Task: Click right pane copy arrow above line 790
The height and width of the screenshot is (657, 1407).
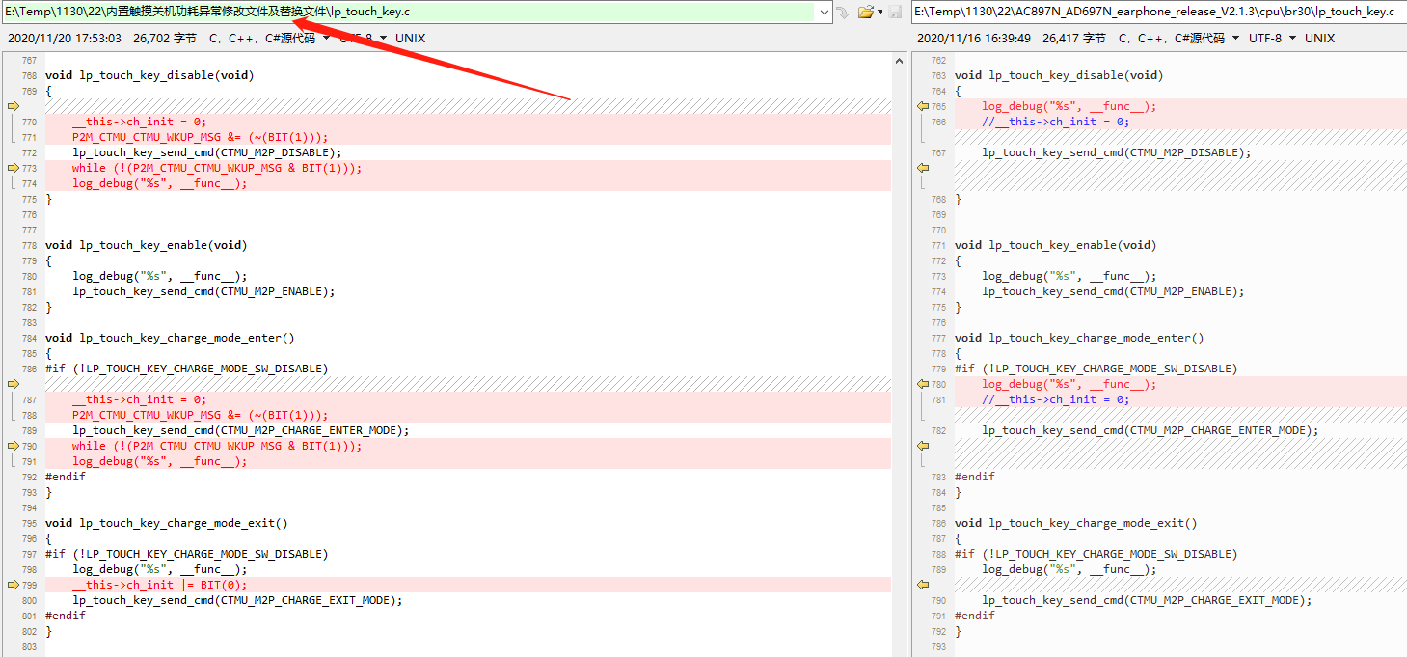Action: 923,585
